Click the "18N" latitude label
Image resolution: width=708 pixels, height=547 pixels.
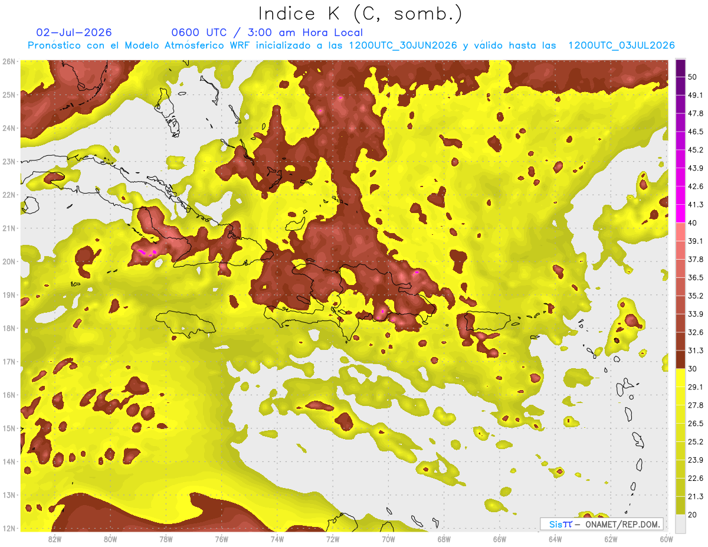(x=9, y=328)
